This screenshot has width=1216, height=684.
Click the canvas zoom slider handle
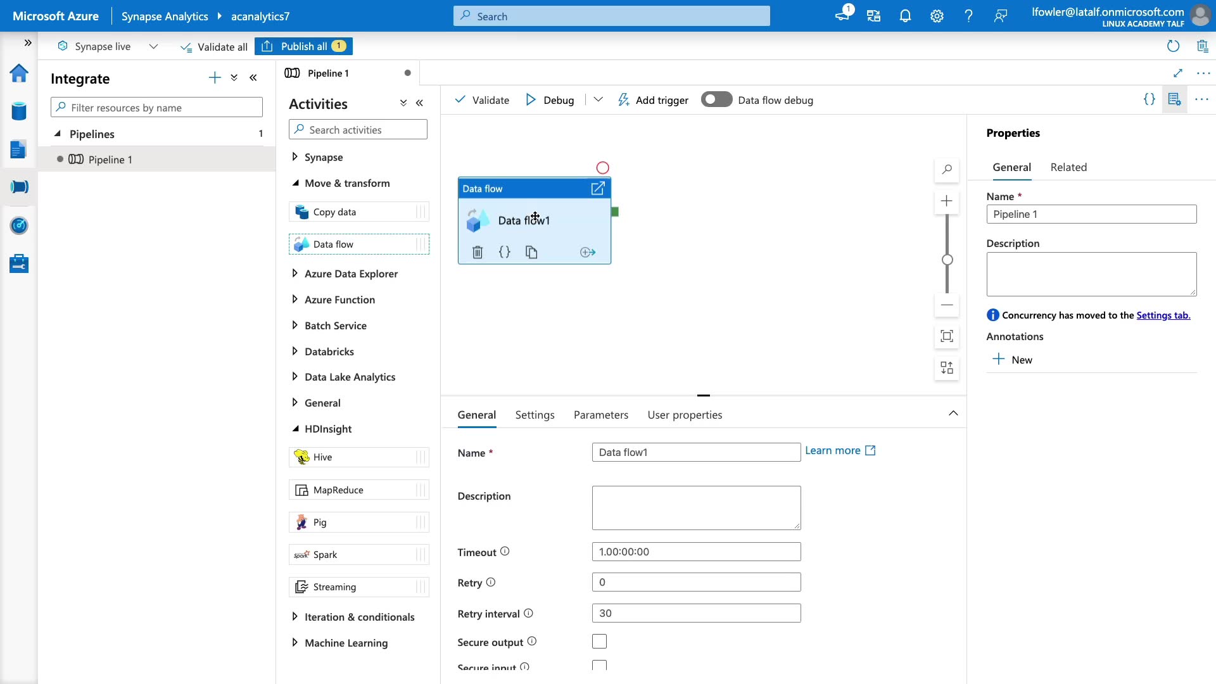click(947, 260)
